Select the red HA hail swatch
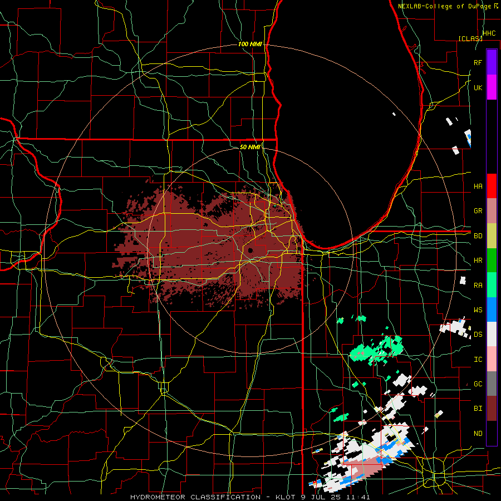The width and height of the screenshot is (501, 501). (x=492, y=186)
